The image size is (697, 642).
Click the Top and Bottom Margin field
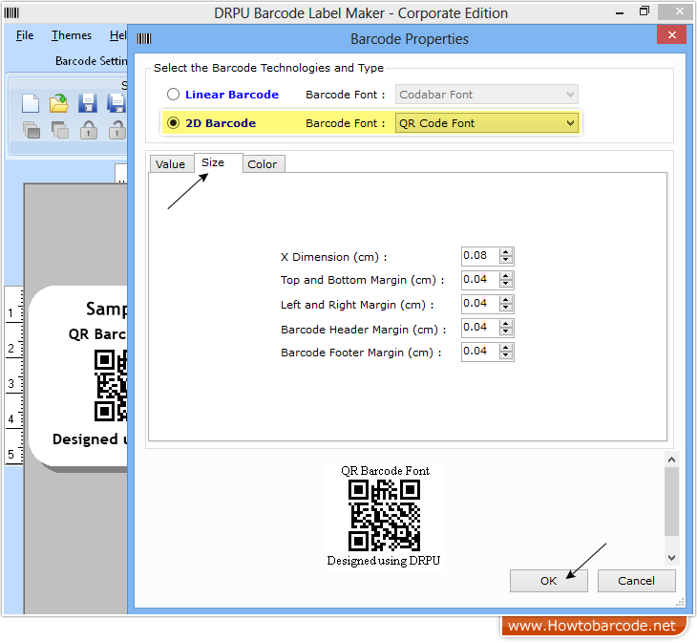479,280
